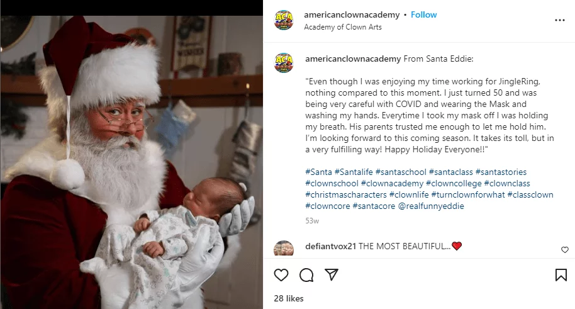The image size is (575, 309).
Task: Click the 53w post timestamp
Action: 312,221
